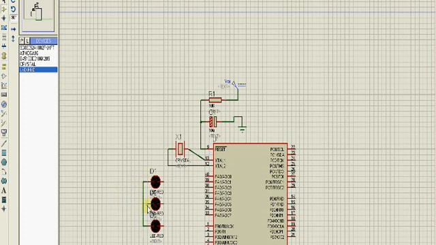Image resolution: width=436 pixels, height=245 pixels.
Task: Select Terminals mode tool
Action: coord(4,67)
